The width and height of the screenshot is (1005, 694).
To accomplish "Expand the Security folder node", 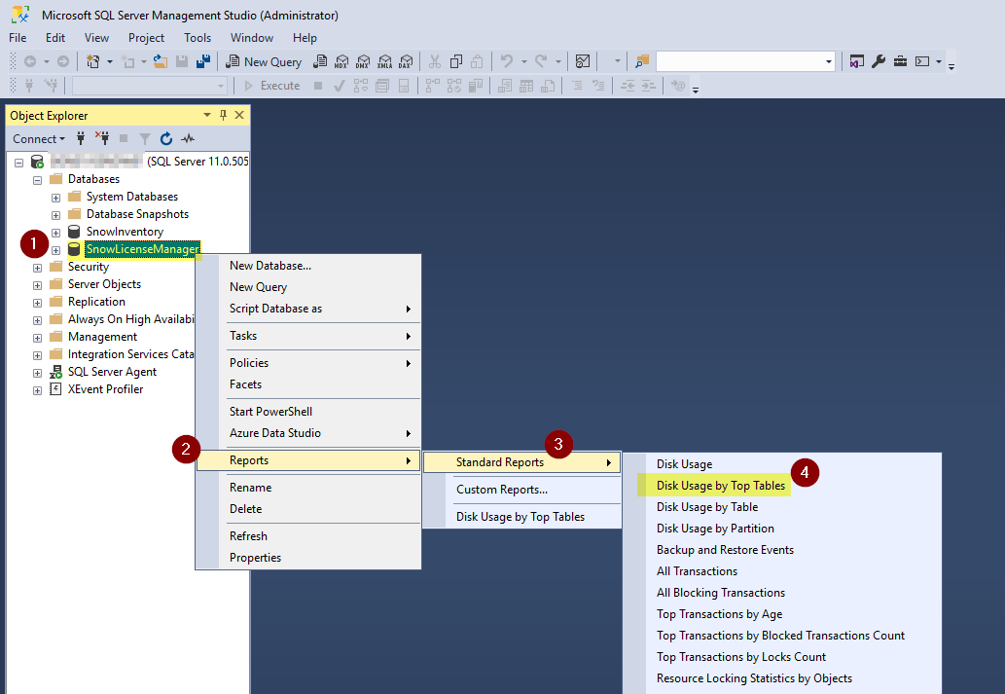I will [x=37, y=268].
